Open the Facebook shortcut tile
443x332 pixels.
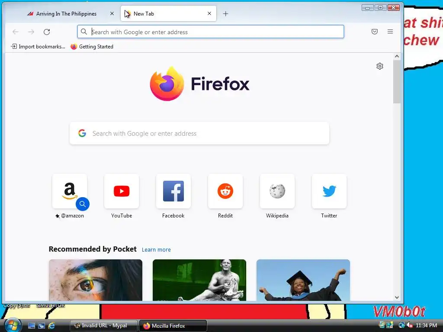[x=173, y=191]
